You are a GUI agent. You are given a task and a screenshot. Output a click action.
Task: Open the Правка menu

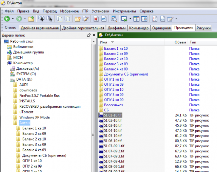coord(23,11)
